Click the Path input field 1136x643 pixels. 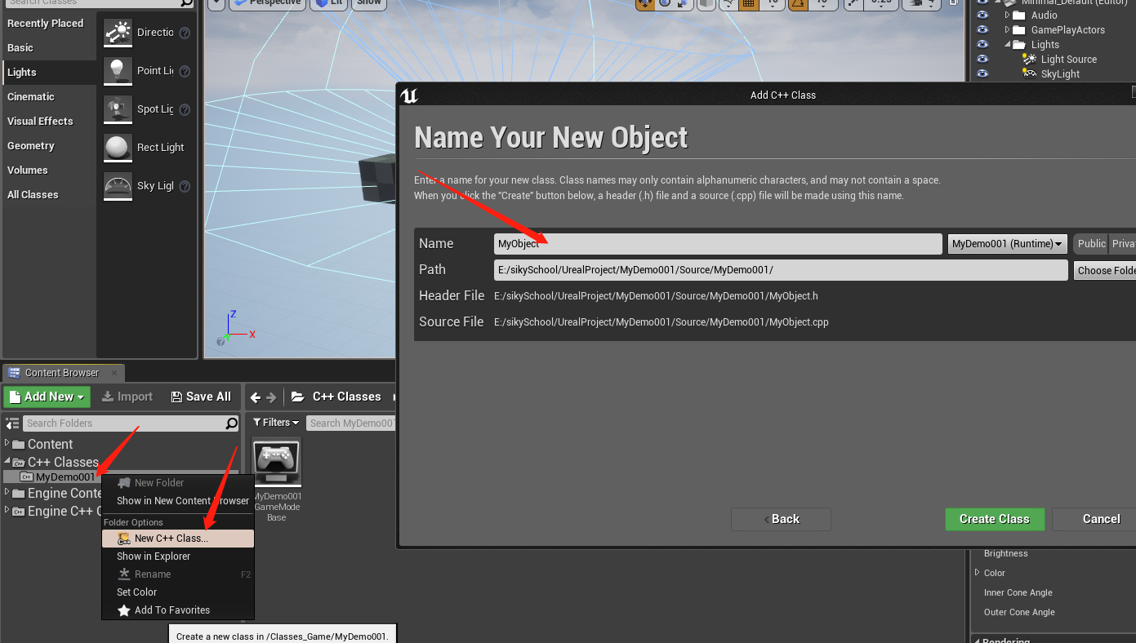tap(781, 270)
